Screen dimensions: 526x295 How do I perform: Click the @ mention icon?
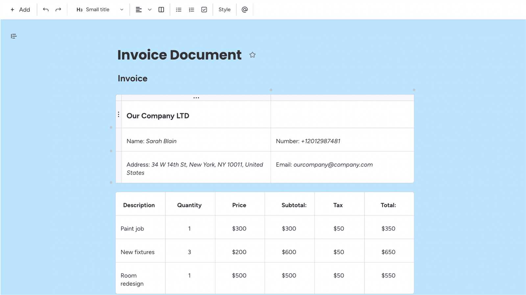245,10
